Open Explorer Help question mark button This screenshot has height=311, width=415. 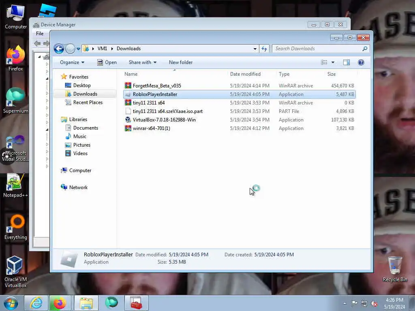[x=361, y=62]
